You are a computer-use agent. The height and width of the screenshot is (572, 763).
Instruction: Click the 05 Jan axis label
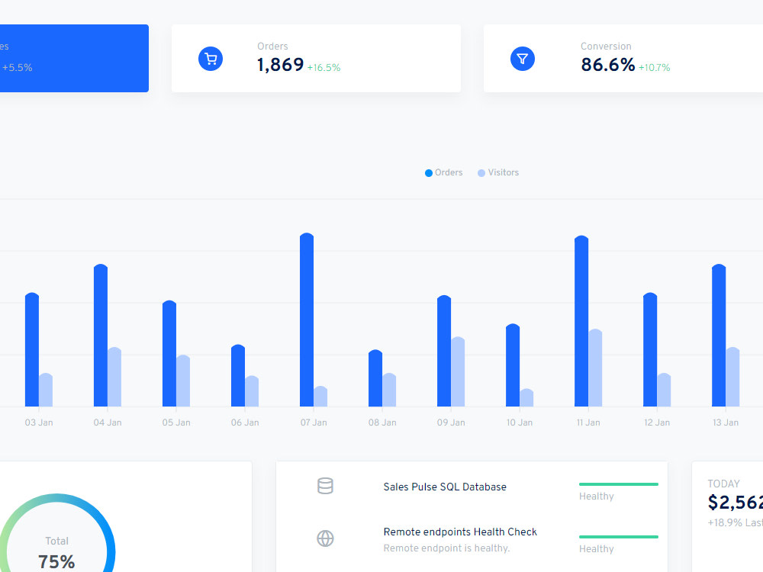pos(176,423)
